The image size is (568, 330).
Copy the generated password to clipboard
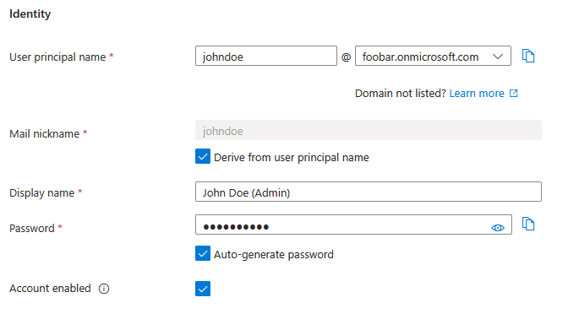(x=528, y=224)
